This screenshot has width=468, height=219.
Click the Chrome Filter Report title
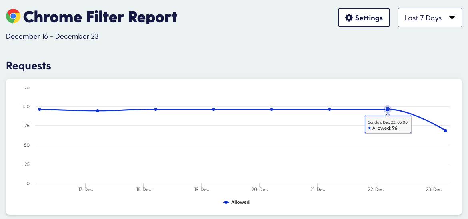[100, 17]
